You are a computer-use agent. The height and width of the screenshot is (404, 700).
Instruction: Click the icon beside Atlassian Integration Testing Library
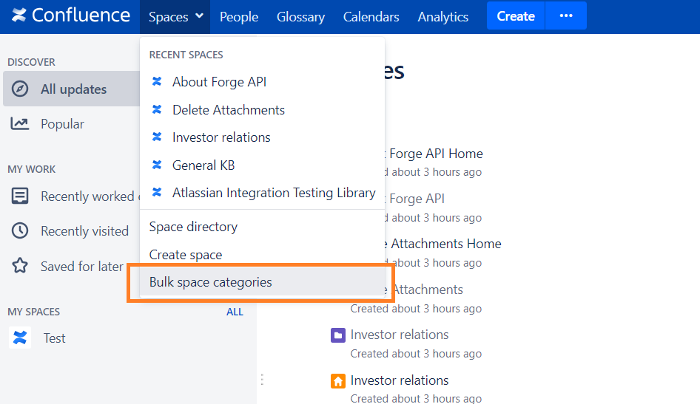pyautogui.click(x=157, y=193)
